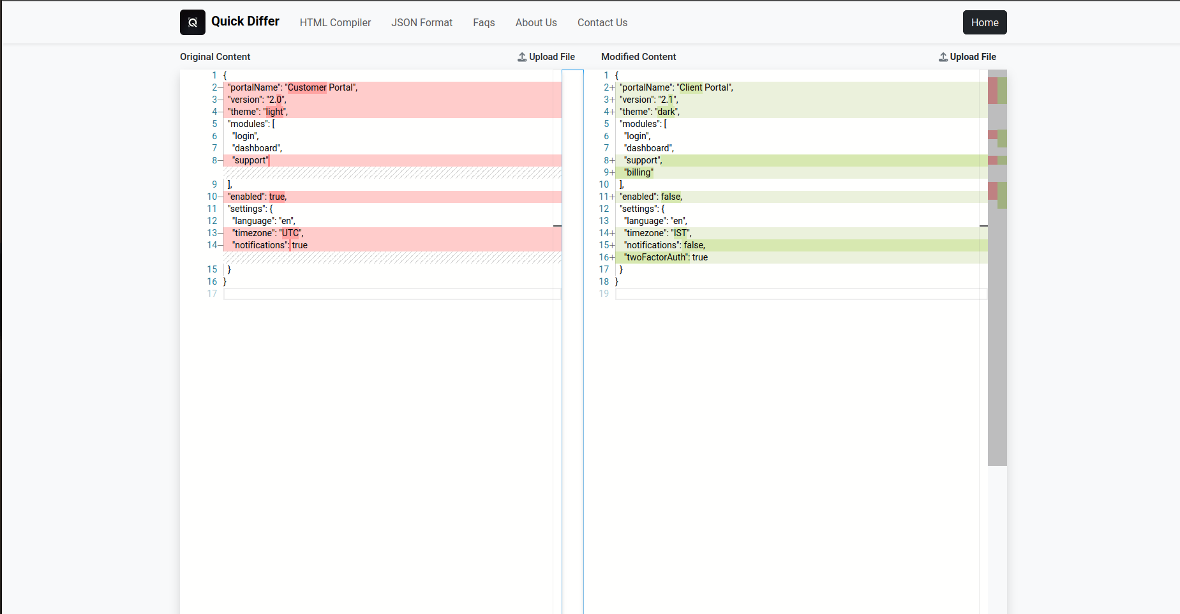Click "login" in original editor
The width and height of the screenshot is (1180, 614).
coord(246,136)
